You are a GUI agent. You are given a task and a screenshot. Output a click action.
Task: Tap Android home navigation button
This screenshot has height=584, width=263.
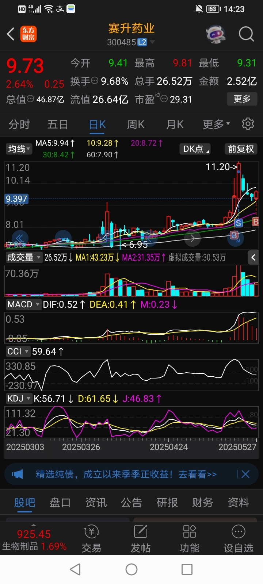[x=131, y=569]
